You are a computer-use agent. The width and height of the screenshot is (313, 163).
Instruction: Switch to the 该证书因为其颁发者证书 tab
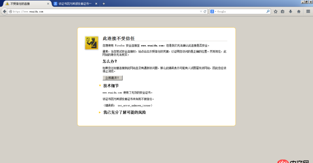(x=76, y=4)
